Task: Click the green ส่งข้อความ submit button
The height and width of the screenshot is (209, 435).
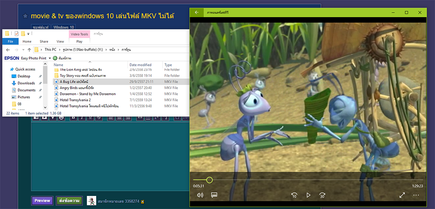Action: [69, 201]
